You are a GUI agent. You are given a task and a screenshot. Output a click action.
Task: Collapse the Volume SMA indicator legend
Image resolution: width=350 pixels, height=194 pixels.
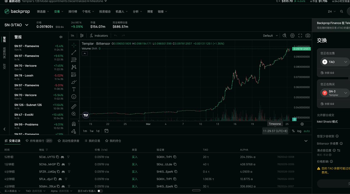click(84, 54)
